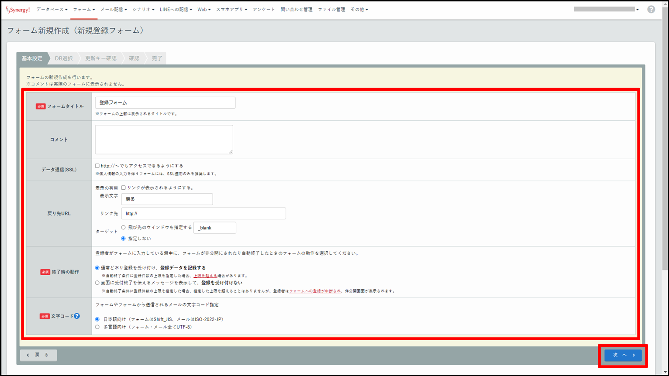Open the メール配信 dropdown menu
Image resolution: width=669 pixels, height=376 pixels.
point(114,9)
